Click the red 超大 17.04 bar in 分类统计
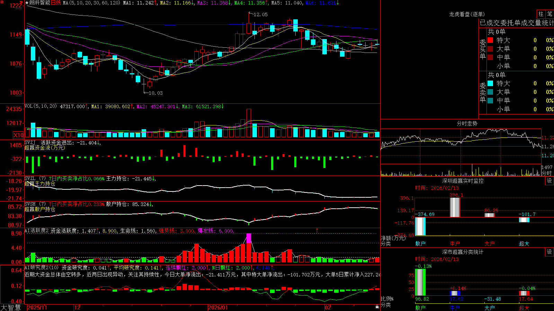 point(524,293)
